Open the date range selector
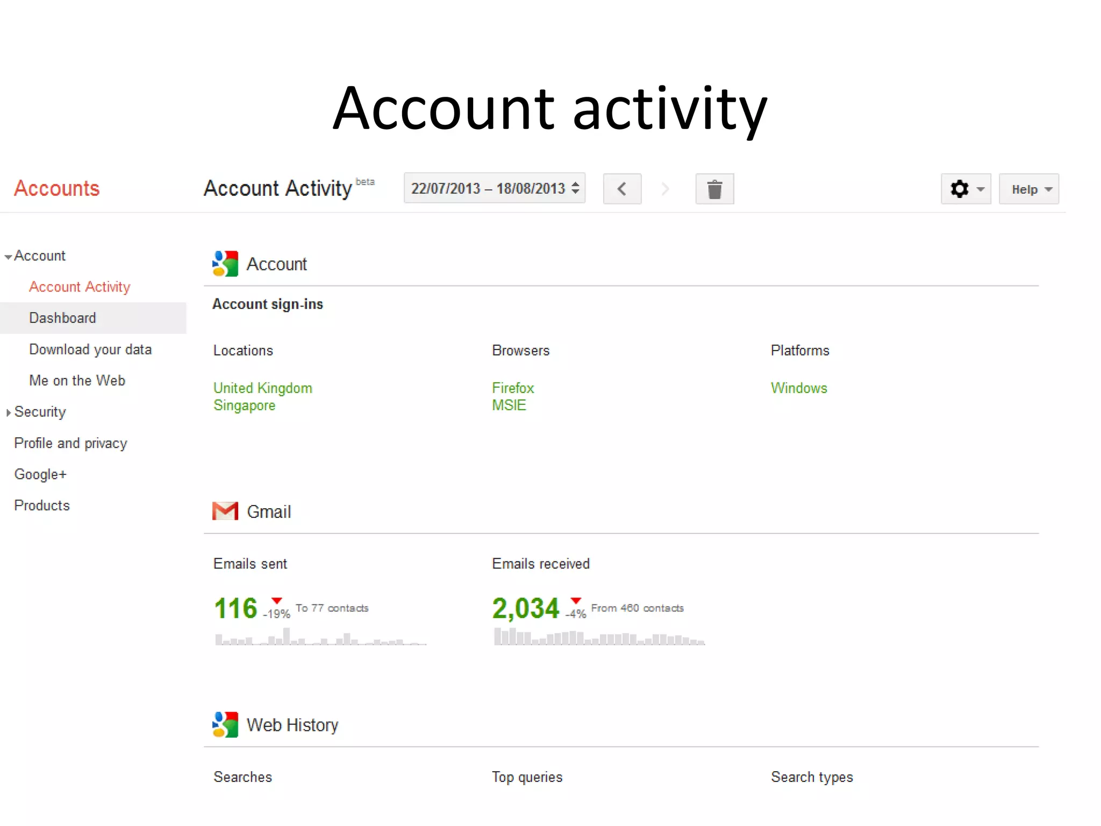This screenshot has width=1101, height=826. 495,188
